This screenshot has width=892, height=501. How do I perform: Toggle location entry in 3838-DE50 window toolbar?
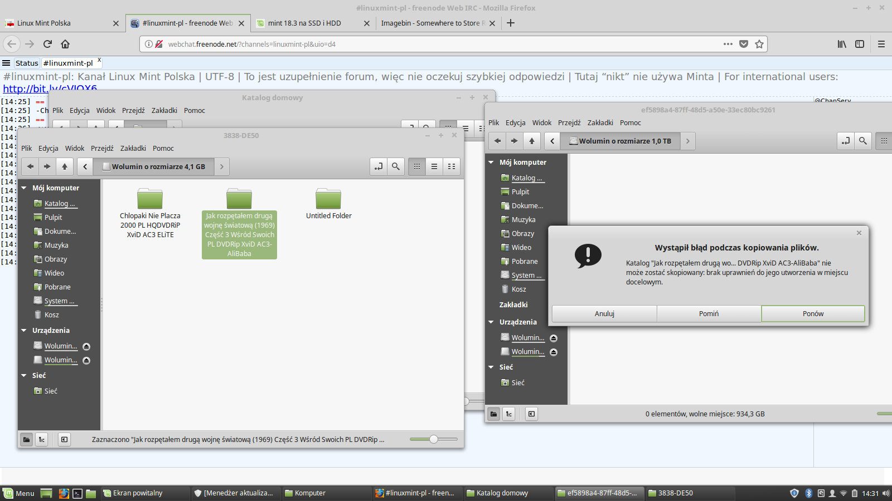click(379, 166)
